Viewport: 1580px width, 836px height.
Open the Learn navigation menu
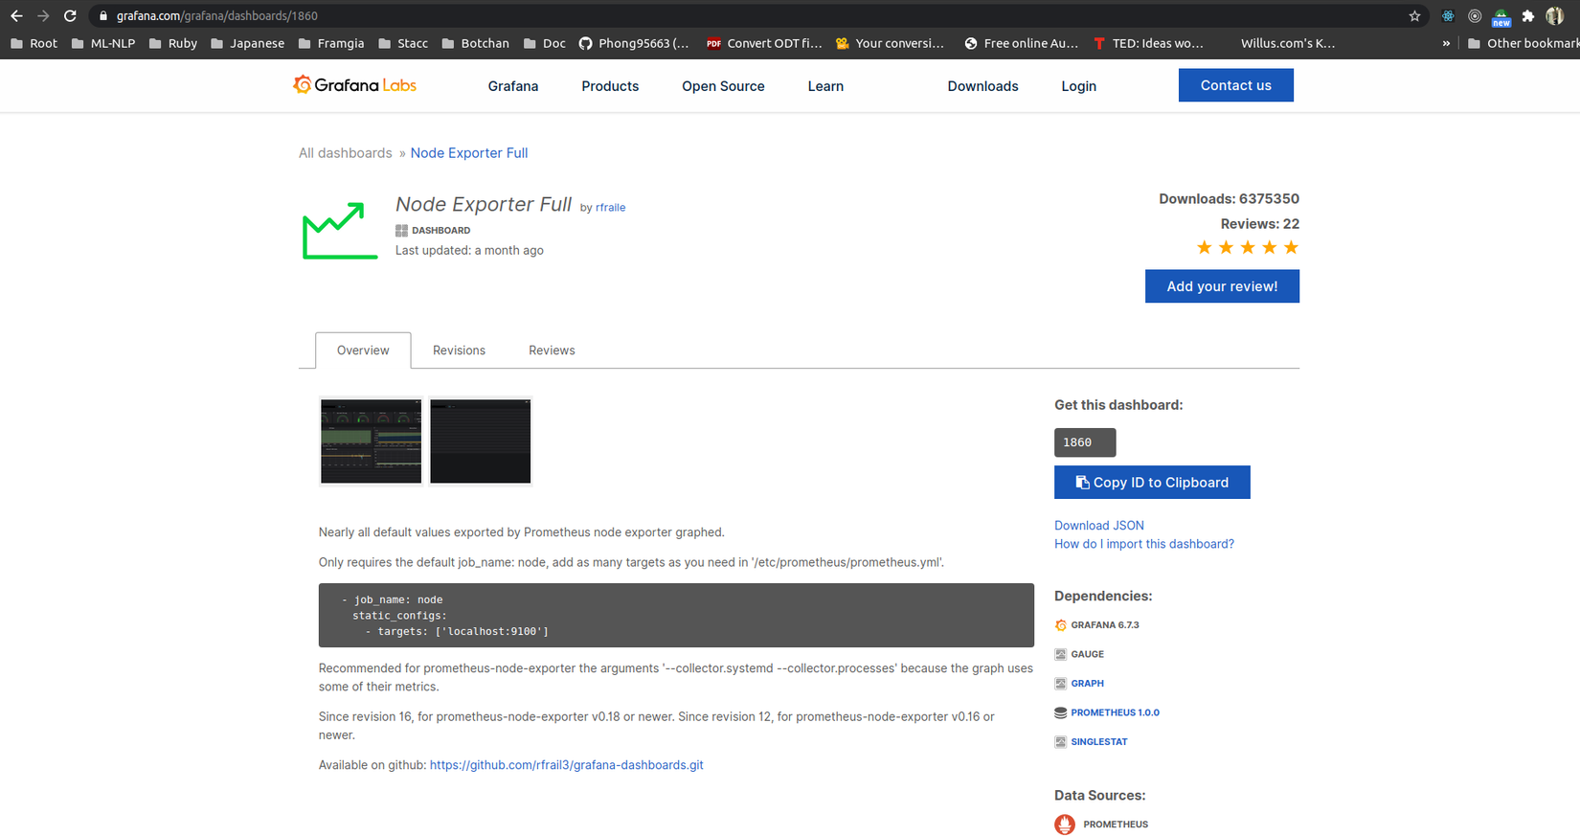point(825,86)
